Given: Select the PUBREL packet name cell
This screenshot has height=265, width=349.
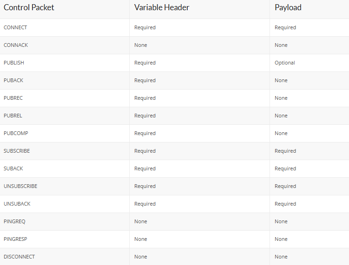Looking at the screenshot, I should coord(13,116).
